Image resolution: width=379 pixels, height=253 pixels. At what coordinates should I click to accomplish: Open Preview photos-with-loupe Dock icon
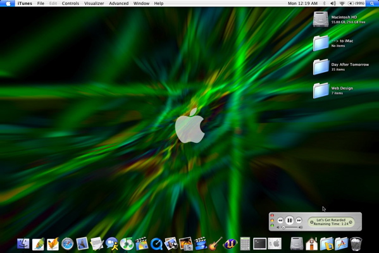pyautogui.click(x=171, y=244)
